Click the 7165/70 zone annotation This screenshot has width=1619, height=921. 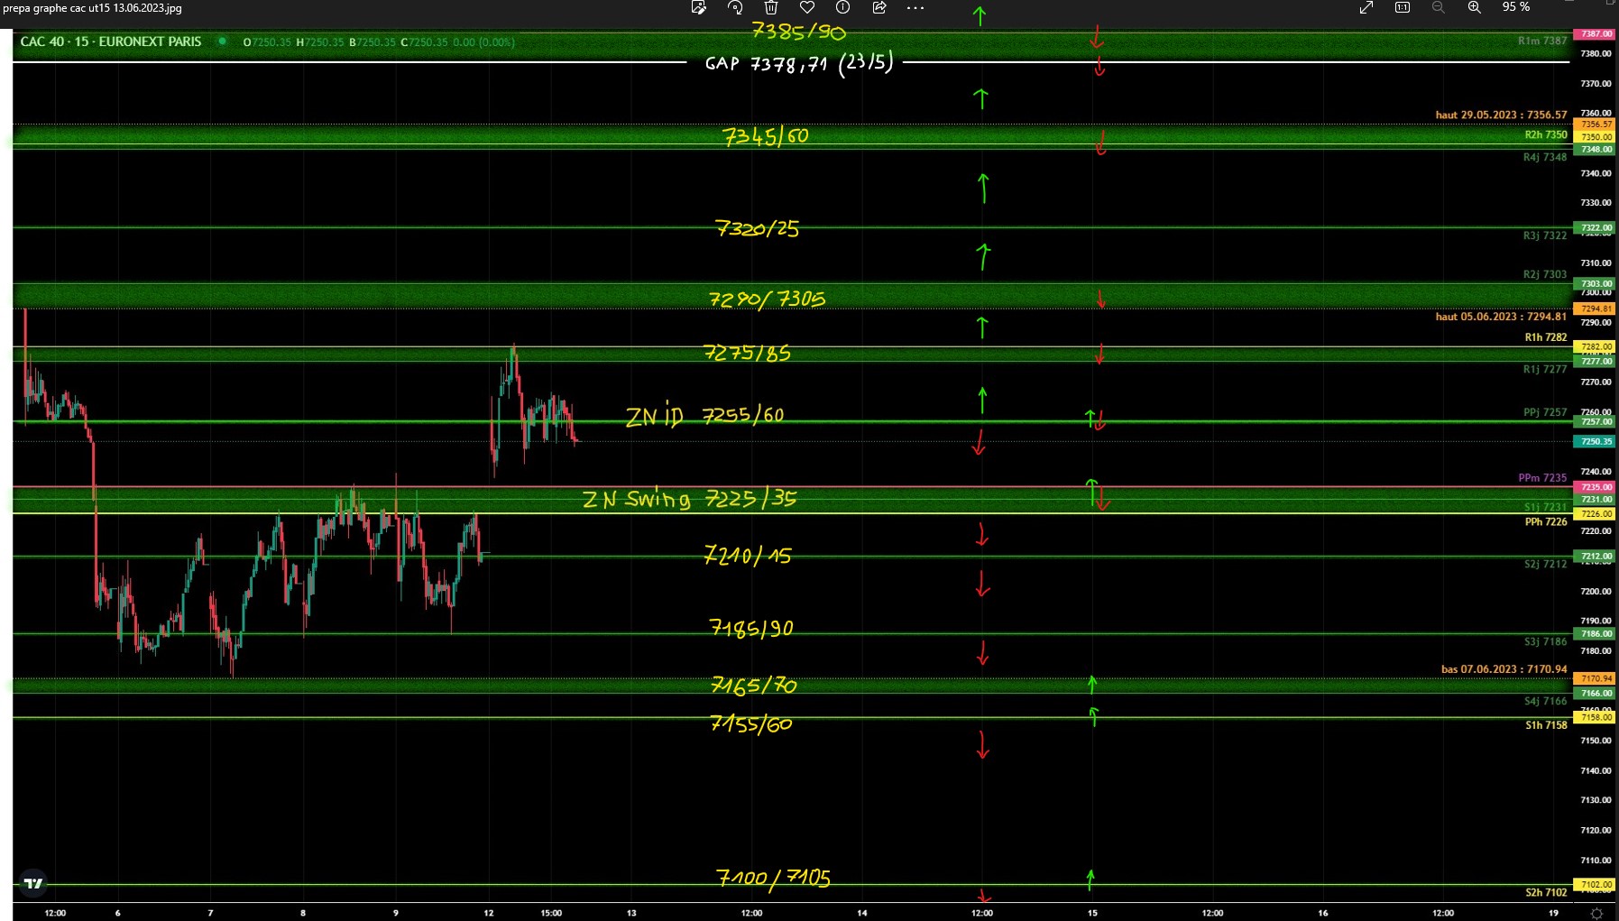tap(754, 686)
